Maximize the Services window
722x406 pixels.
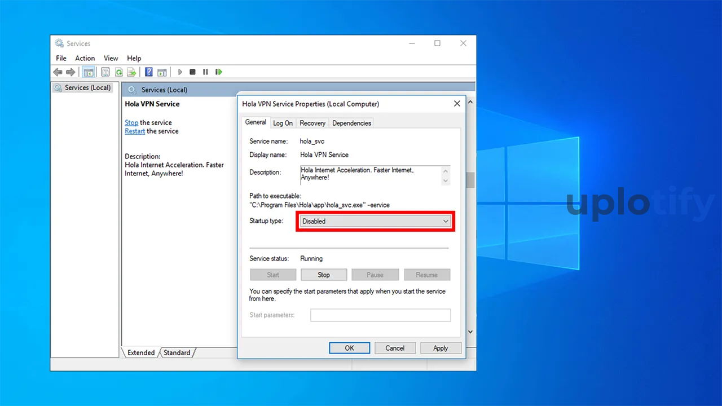tap(437, 43)
